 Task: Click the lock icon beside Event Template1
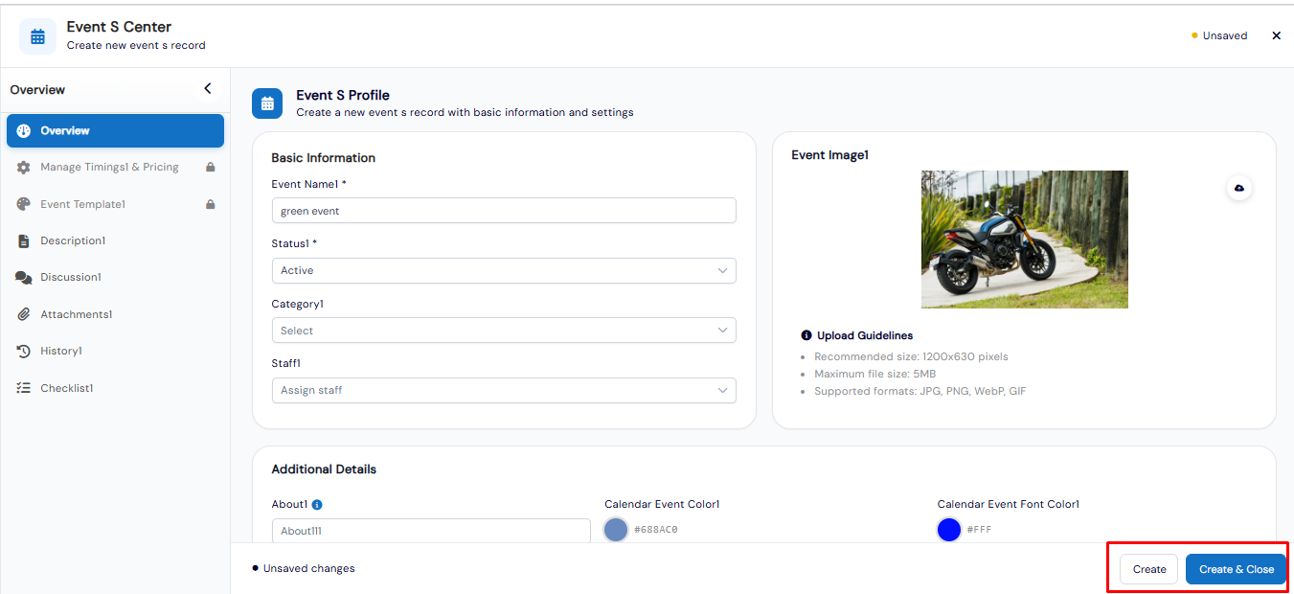(x=211, y=204)
